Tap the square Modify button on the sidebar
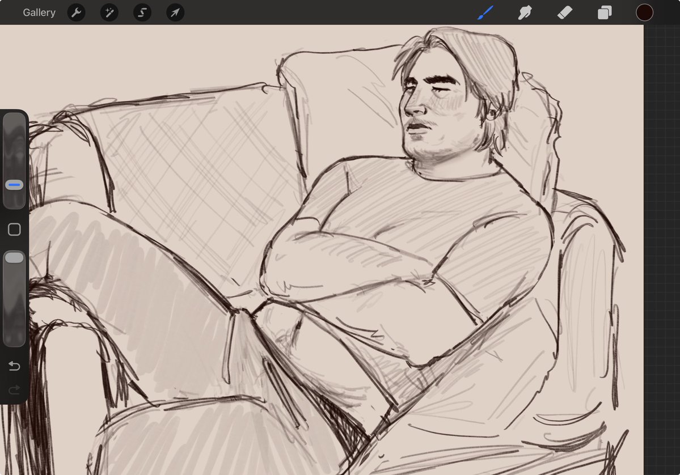 [x=14, y=229]
